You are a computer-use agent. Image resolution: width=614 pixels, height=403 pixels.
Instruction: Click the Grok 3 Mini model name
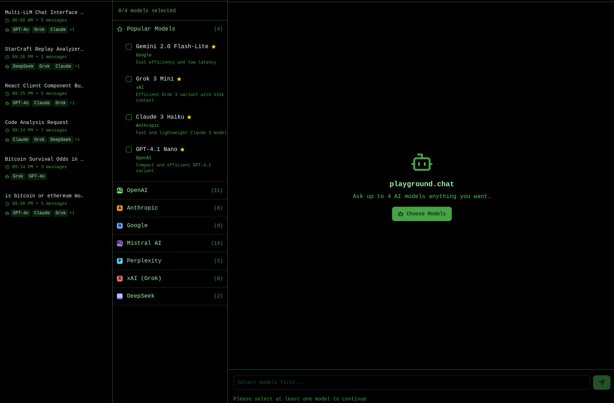click(x=155, y=79)
